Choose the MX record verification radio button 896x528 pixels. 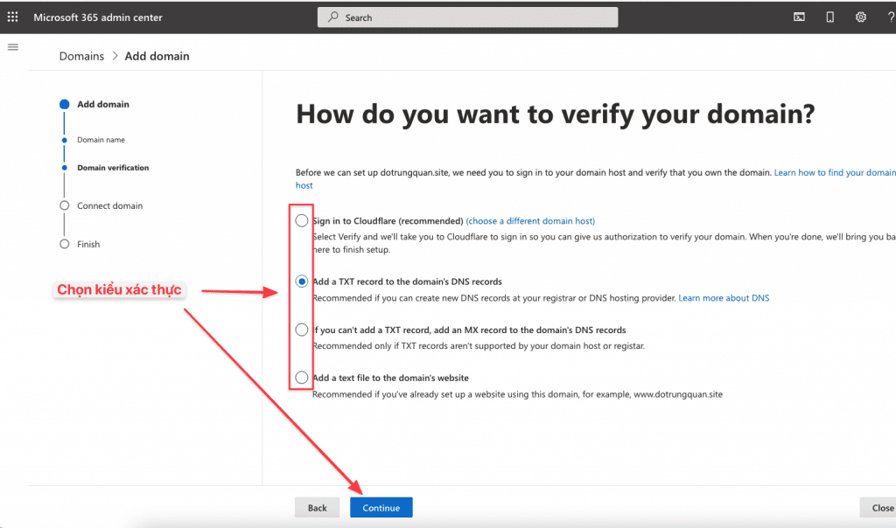(x=302, y=330)
